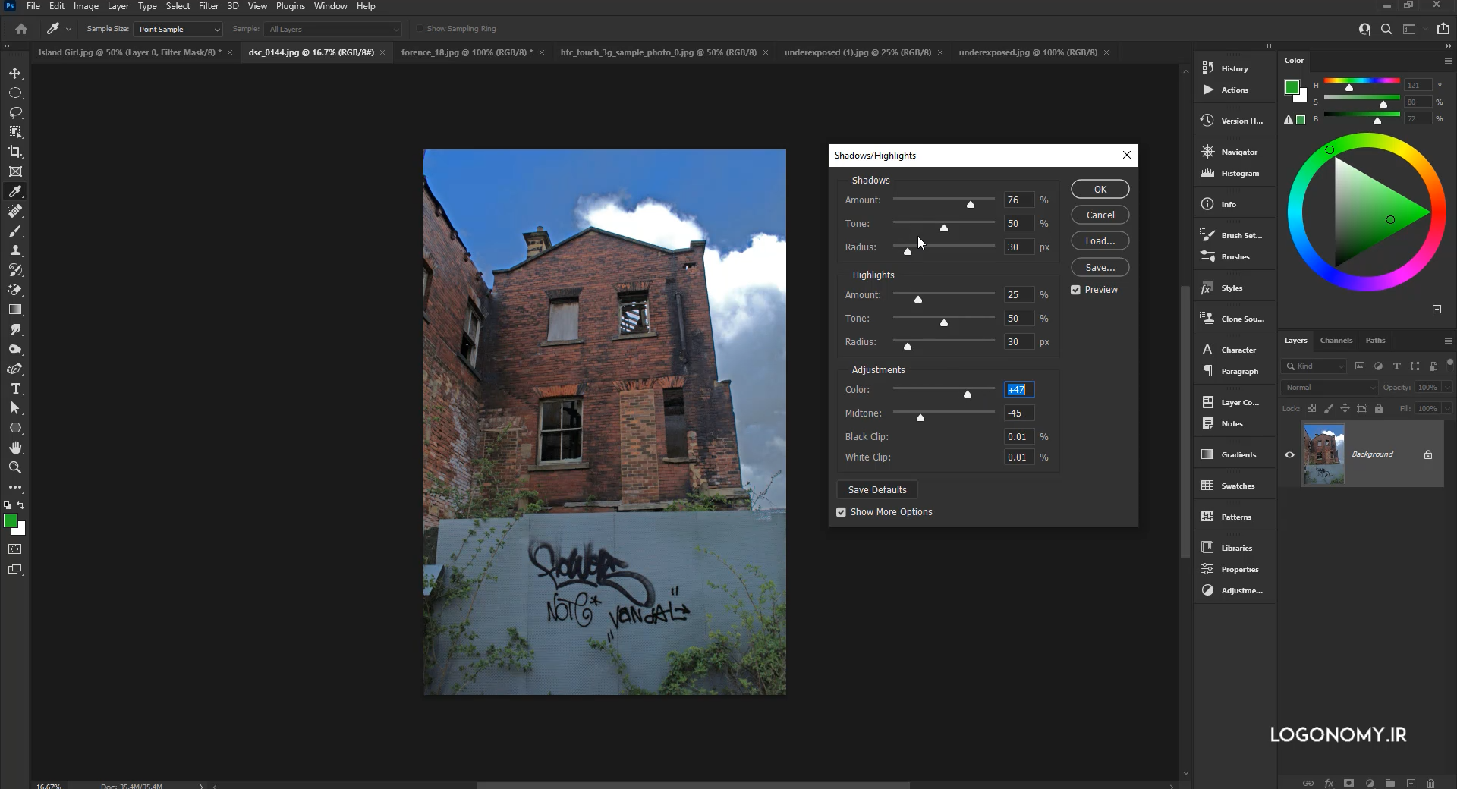Image resolution: width=1457 pixels, height=789 pixels.
Task: Open the Swatches panel icon
Action: [x=1208, y=486]
